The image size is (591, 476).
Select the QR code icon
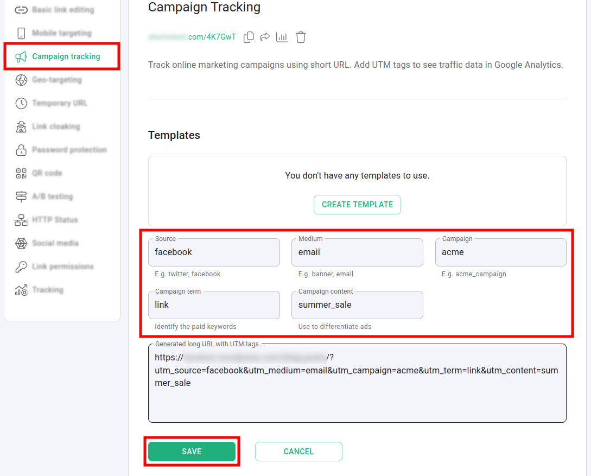pos(21,174)
